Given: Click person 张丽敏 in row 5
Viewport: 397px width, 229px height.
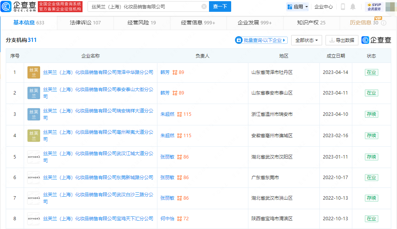Looking at the screenshot, I should click(167, 157).
